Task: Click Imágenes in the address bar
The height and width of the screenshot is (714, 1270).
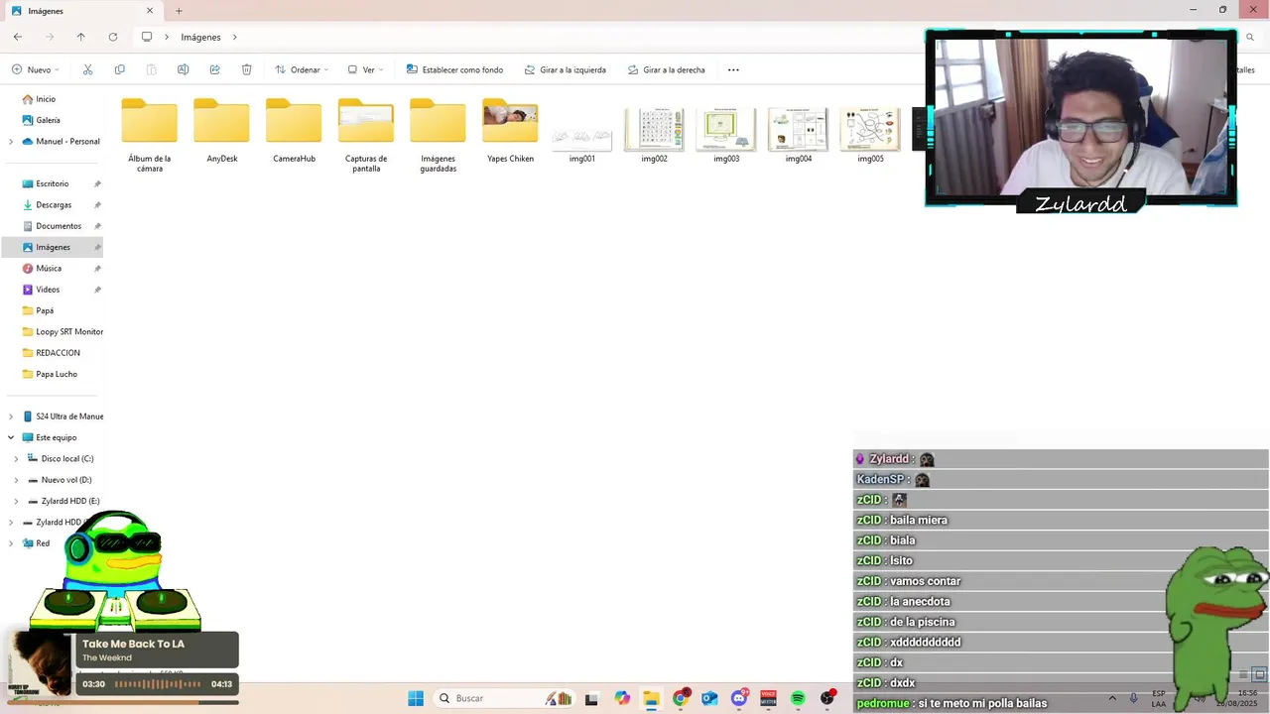Action: pos(200,37)
